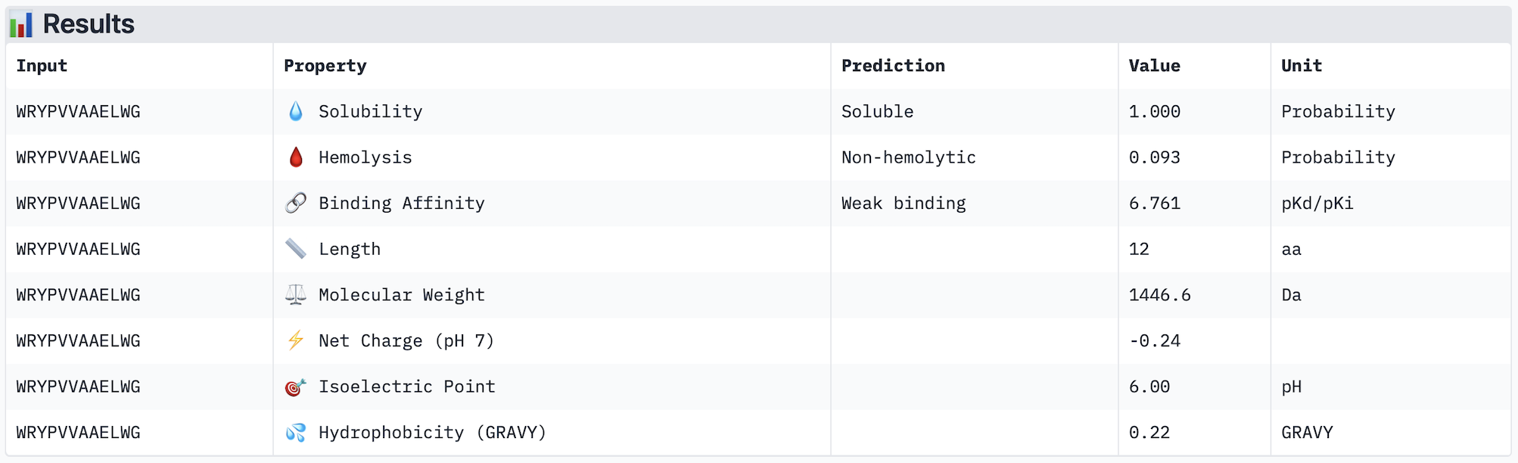Viewport: 1518px width, 463px height.
Task: Click the 1446.6 molecular weight value
Action: pyautogui.click(x=1160, y=295)
